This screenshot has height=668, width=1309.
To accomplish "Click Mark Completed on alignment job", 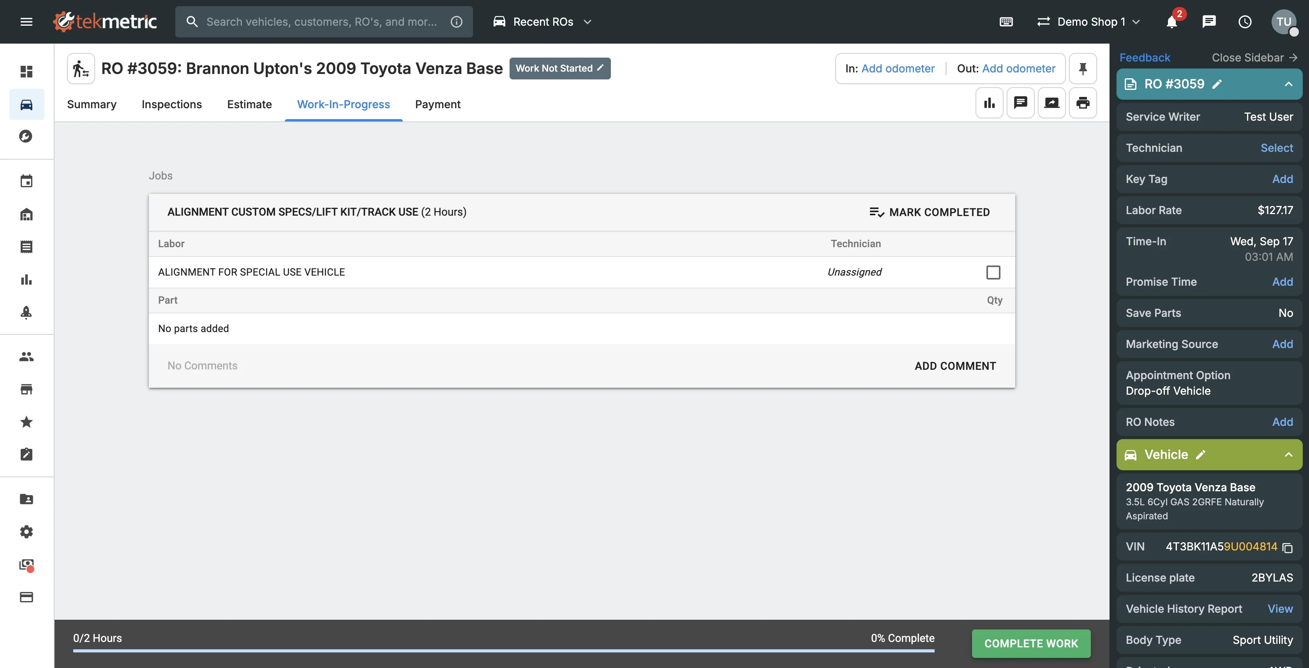I will point(930,212).
